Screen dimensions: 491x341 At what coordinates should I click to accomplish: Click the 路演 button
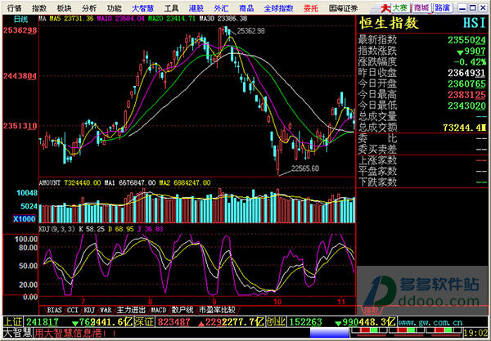[443, 8]
